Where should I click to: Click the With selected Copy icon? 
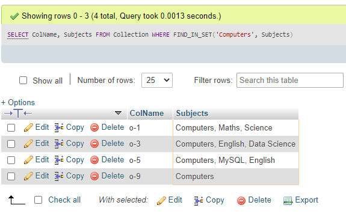click(x=199, y=201)
